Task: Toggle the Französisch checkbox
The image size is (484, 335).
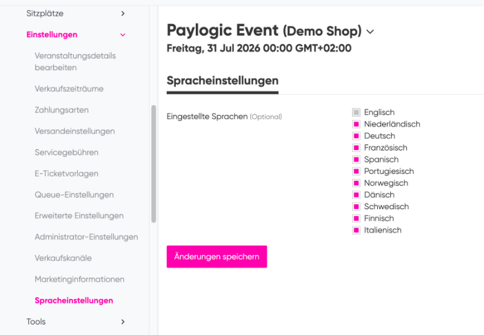Action: click(356, 148)
